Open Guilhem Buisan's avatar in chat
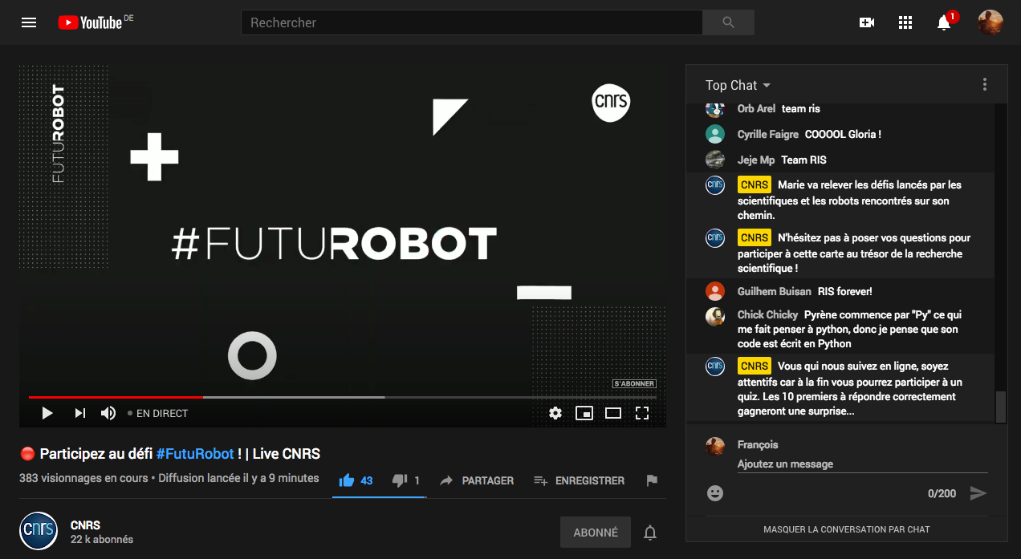 (715, 291)
